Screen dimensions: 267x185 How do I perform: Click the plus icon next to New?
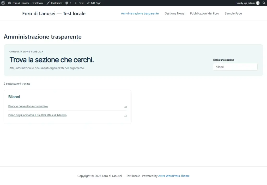(76, 3)
